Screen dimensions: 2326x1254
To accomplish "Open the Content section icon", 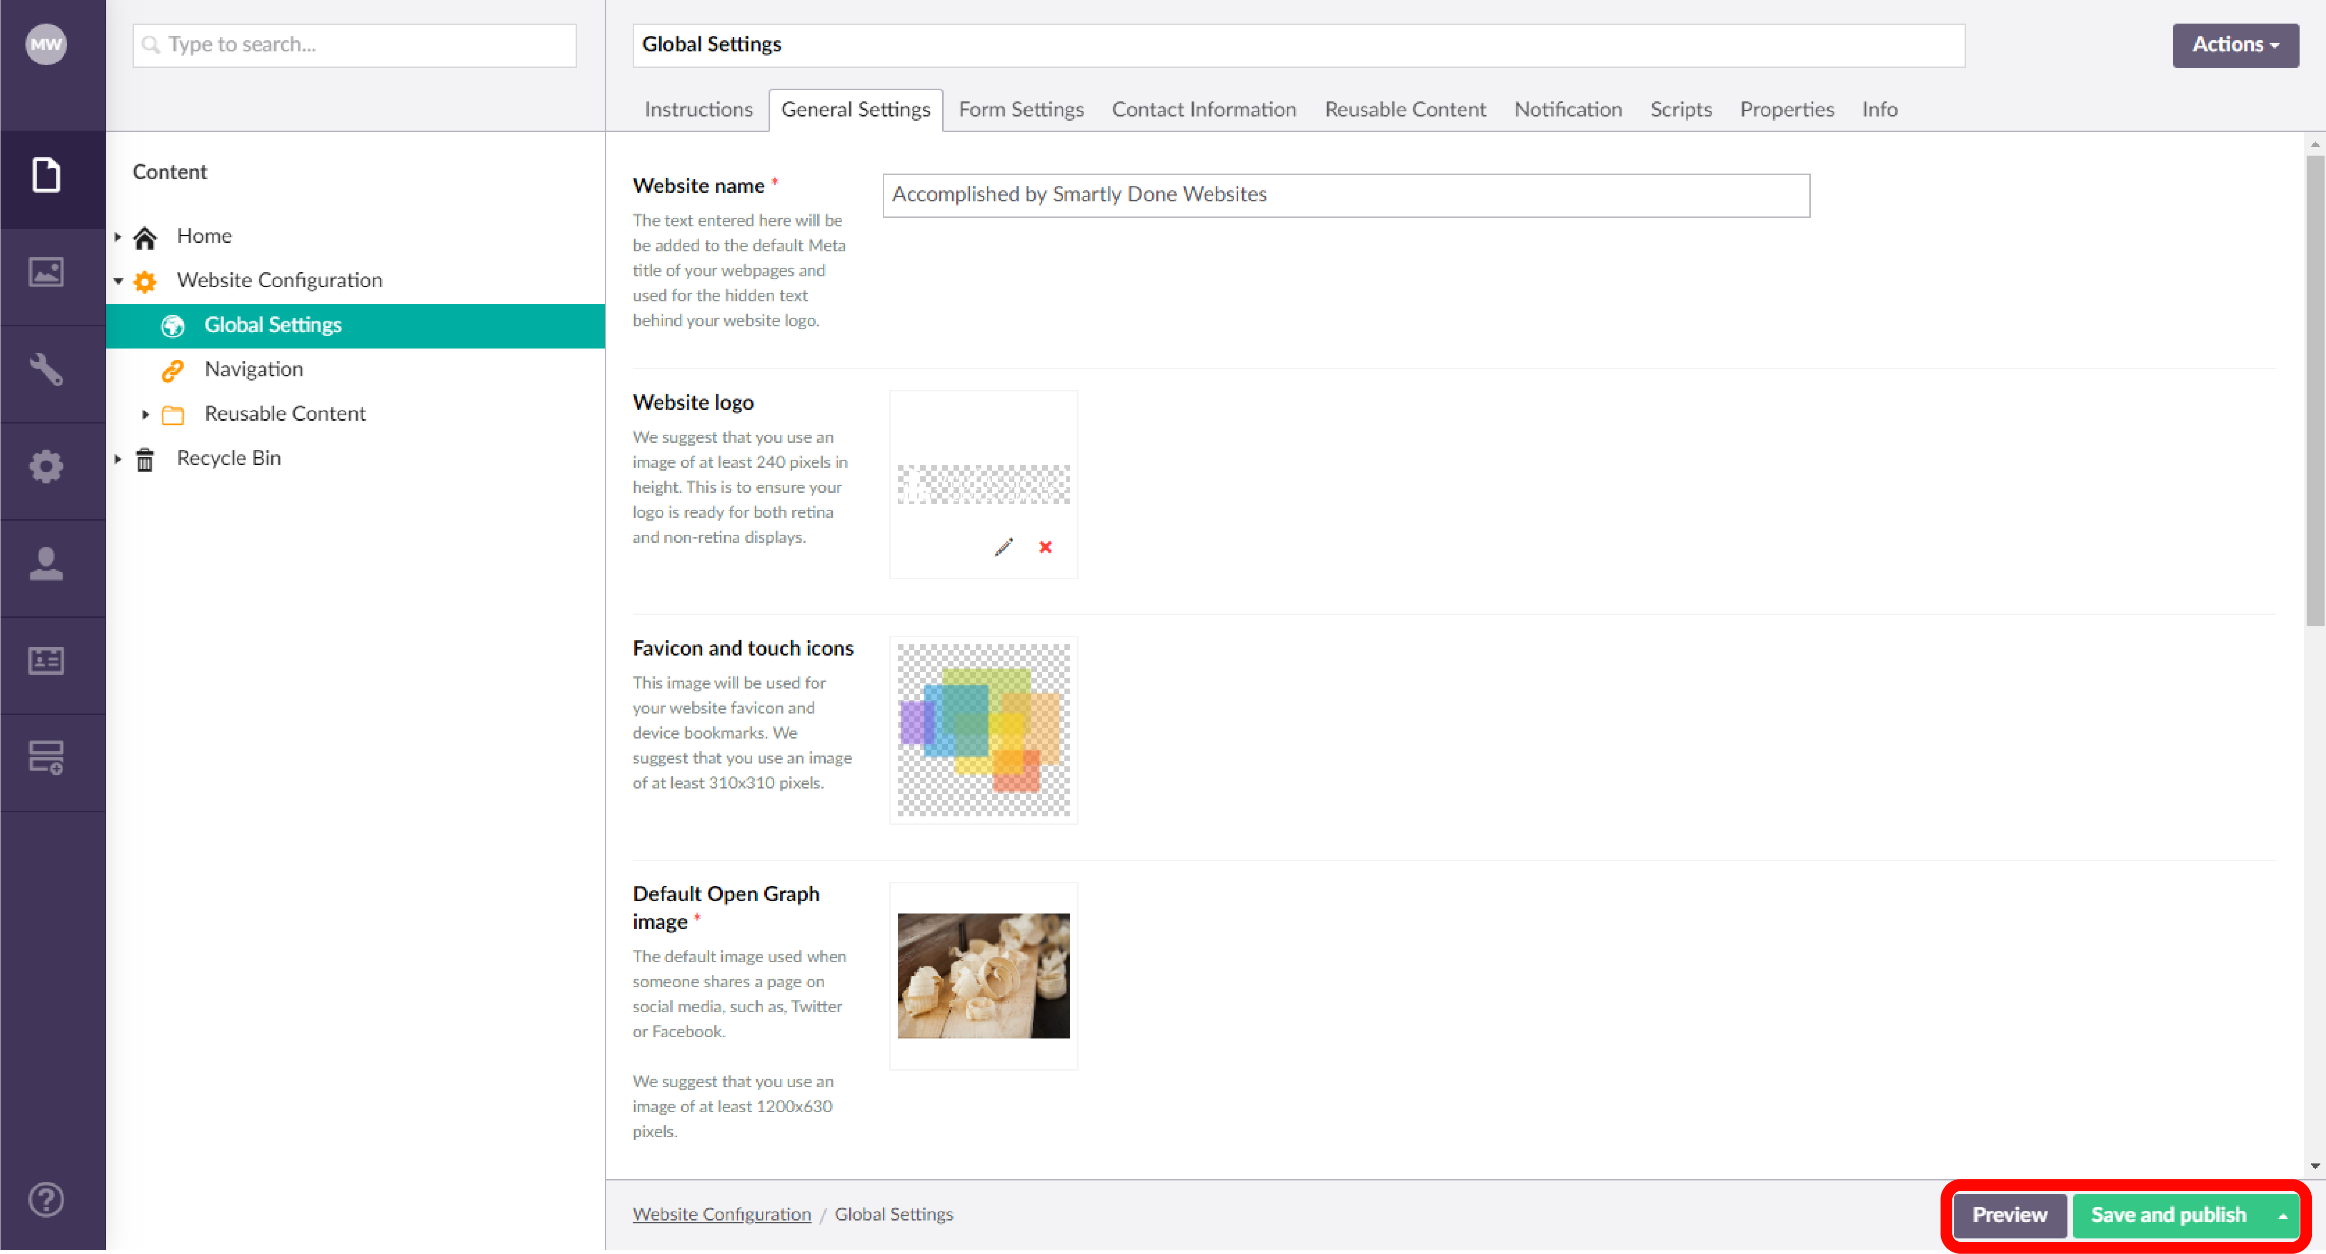I will 46,175.
